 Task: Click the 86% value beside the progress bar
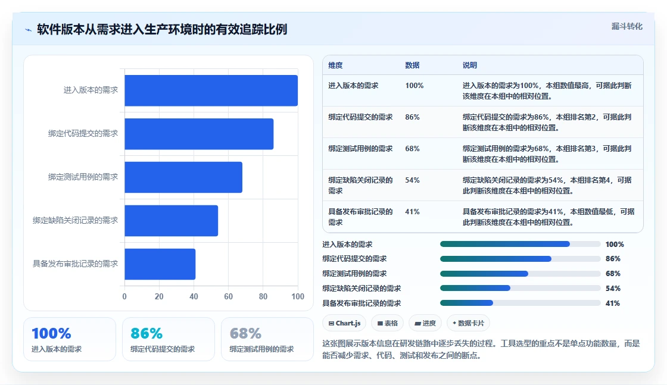tap(613, 259)
